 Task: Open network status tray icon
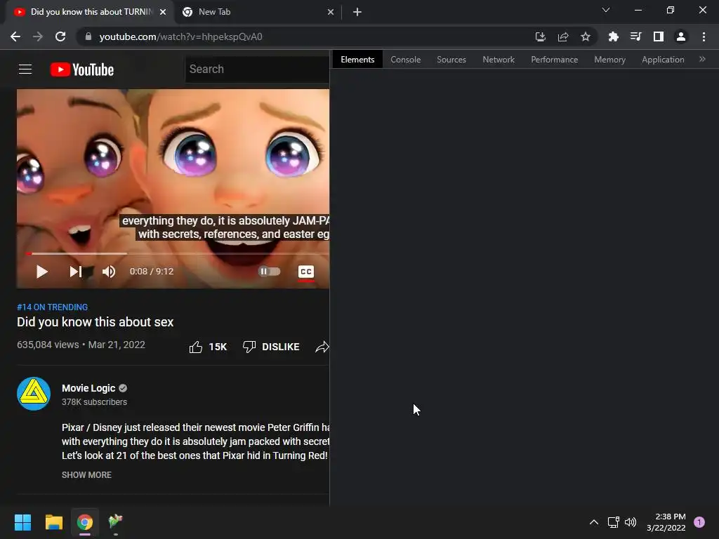(613, 522)
